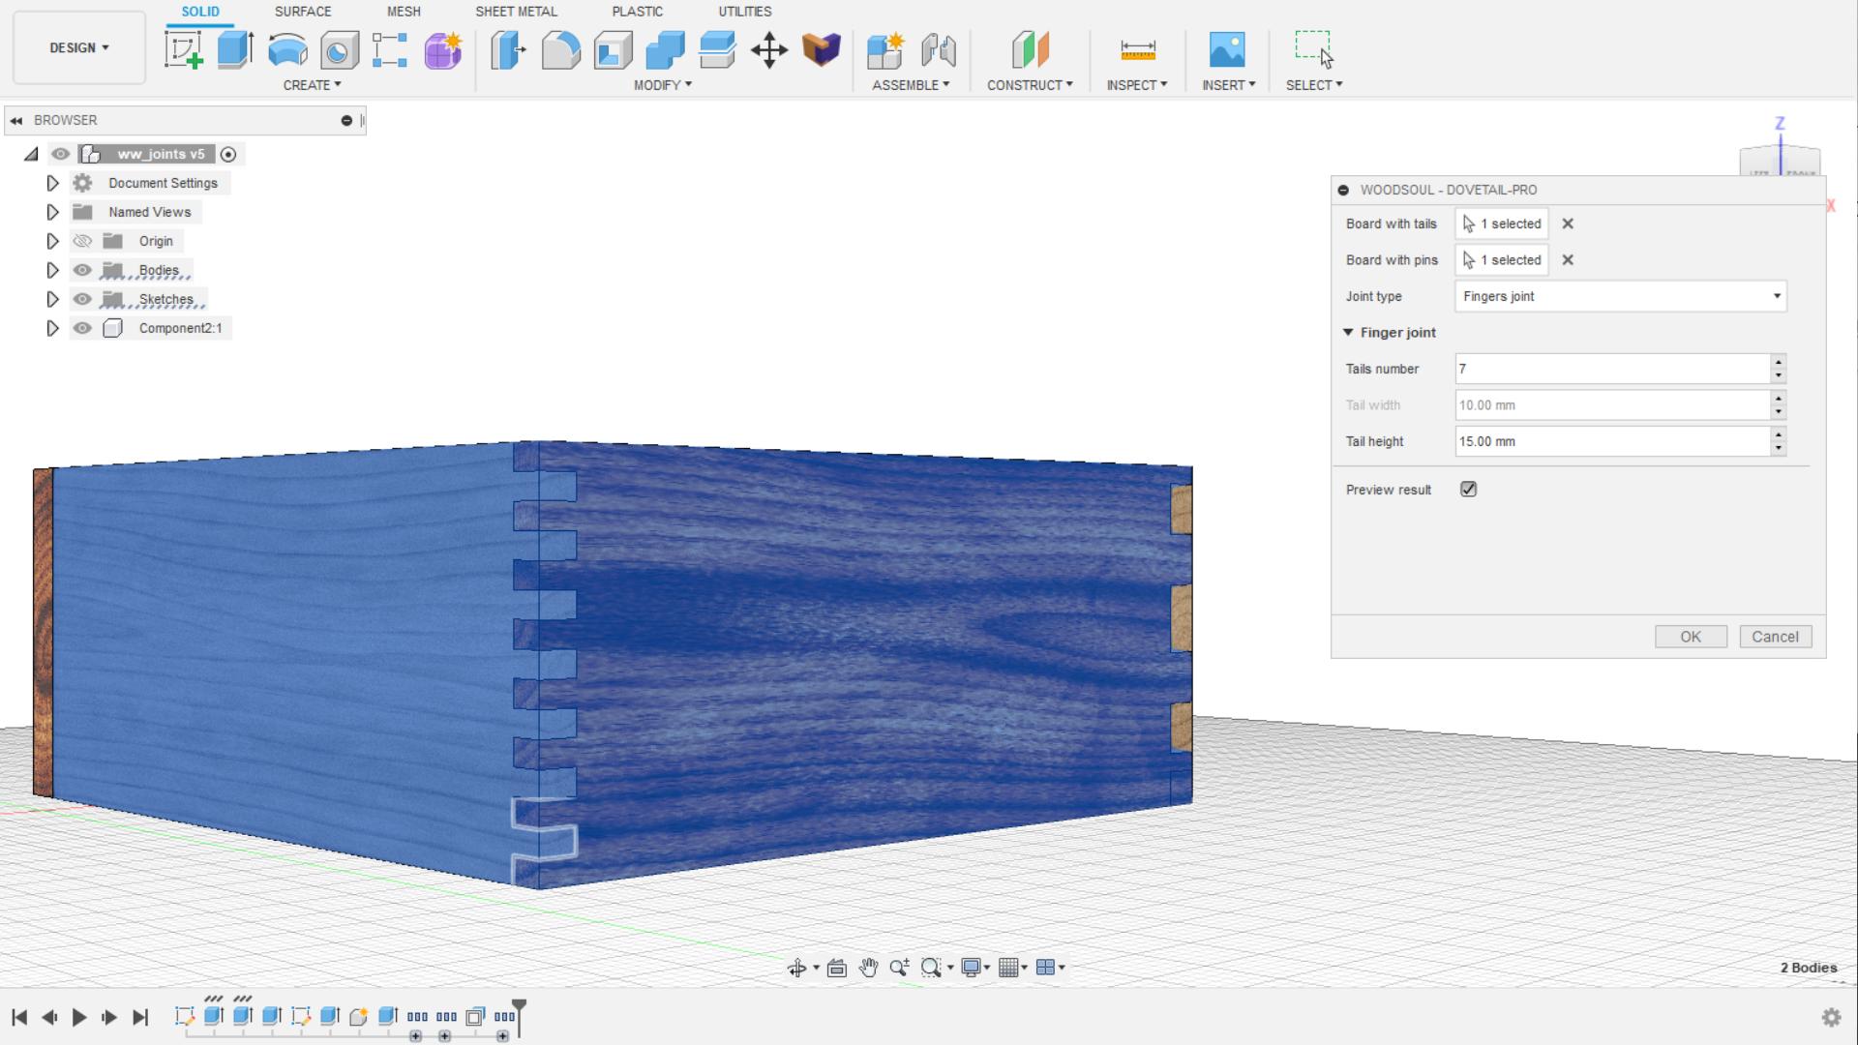Click the timeline marker handle
This screenshot has width=1858, height=1045.
pyautogui.click(x=519, y=1007)
